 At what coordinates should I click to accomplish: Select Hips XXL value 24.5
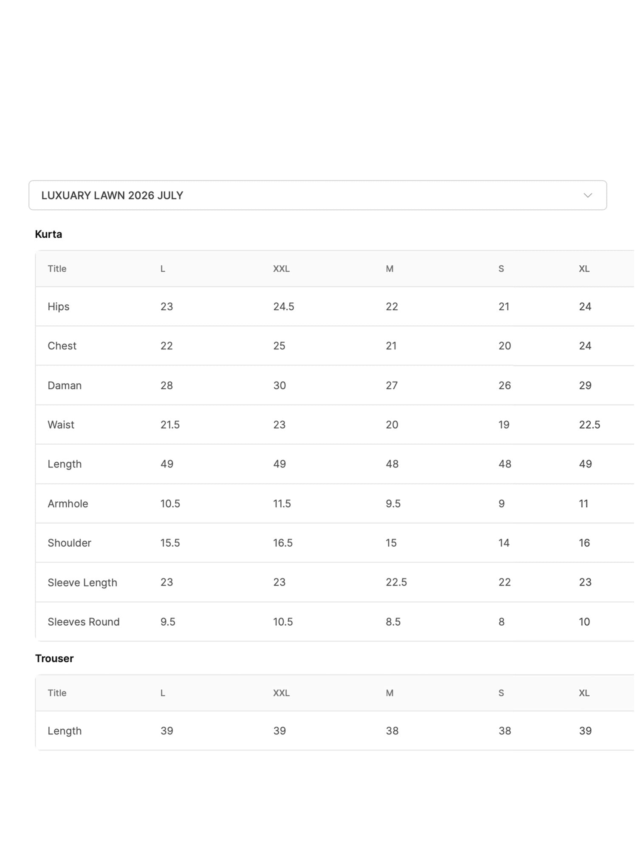pyautogui.click(x=284, y=306)
